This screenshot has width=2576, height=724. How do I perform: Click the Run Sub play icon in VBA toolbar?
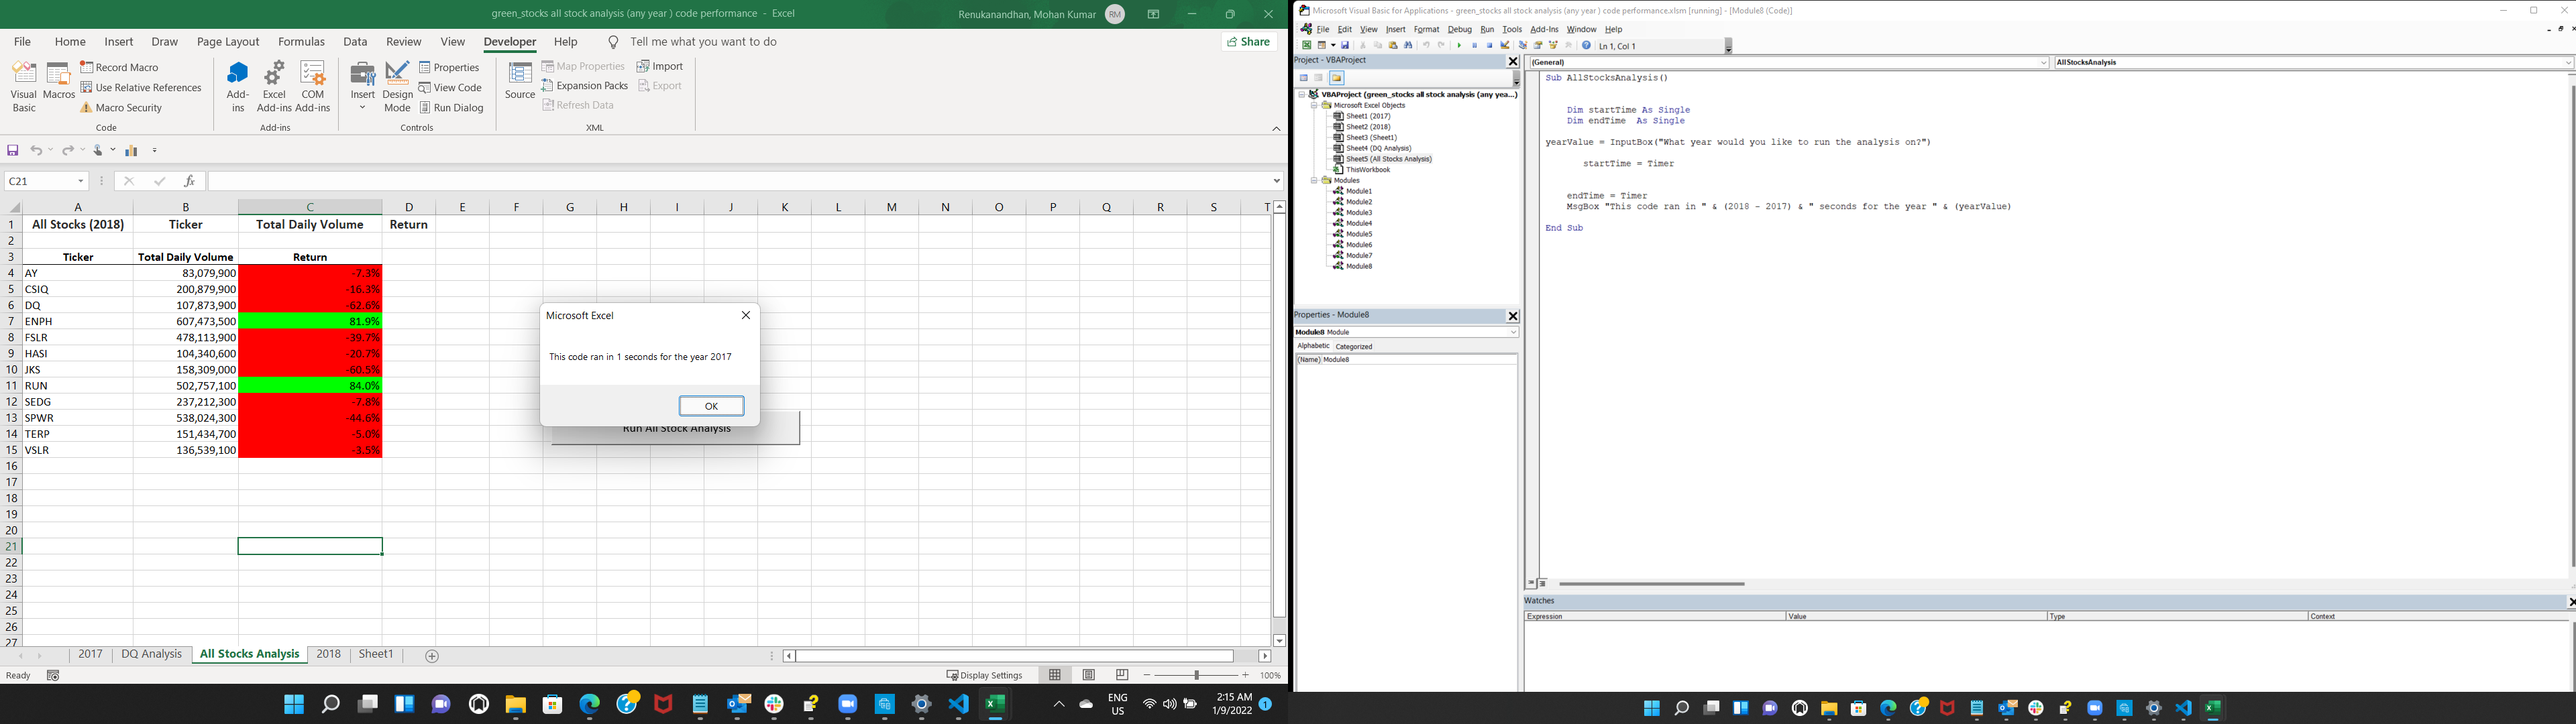click(x=1459, y=46)
